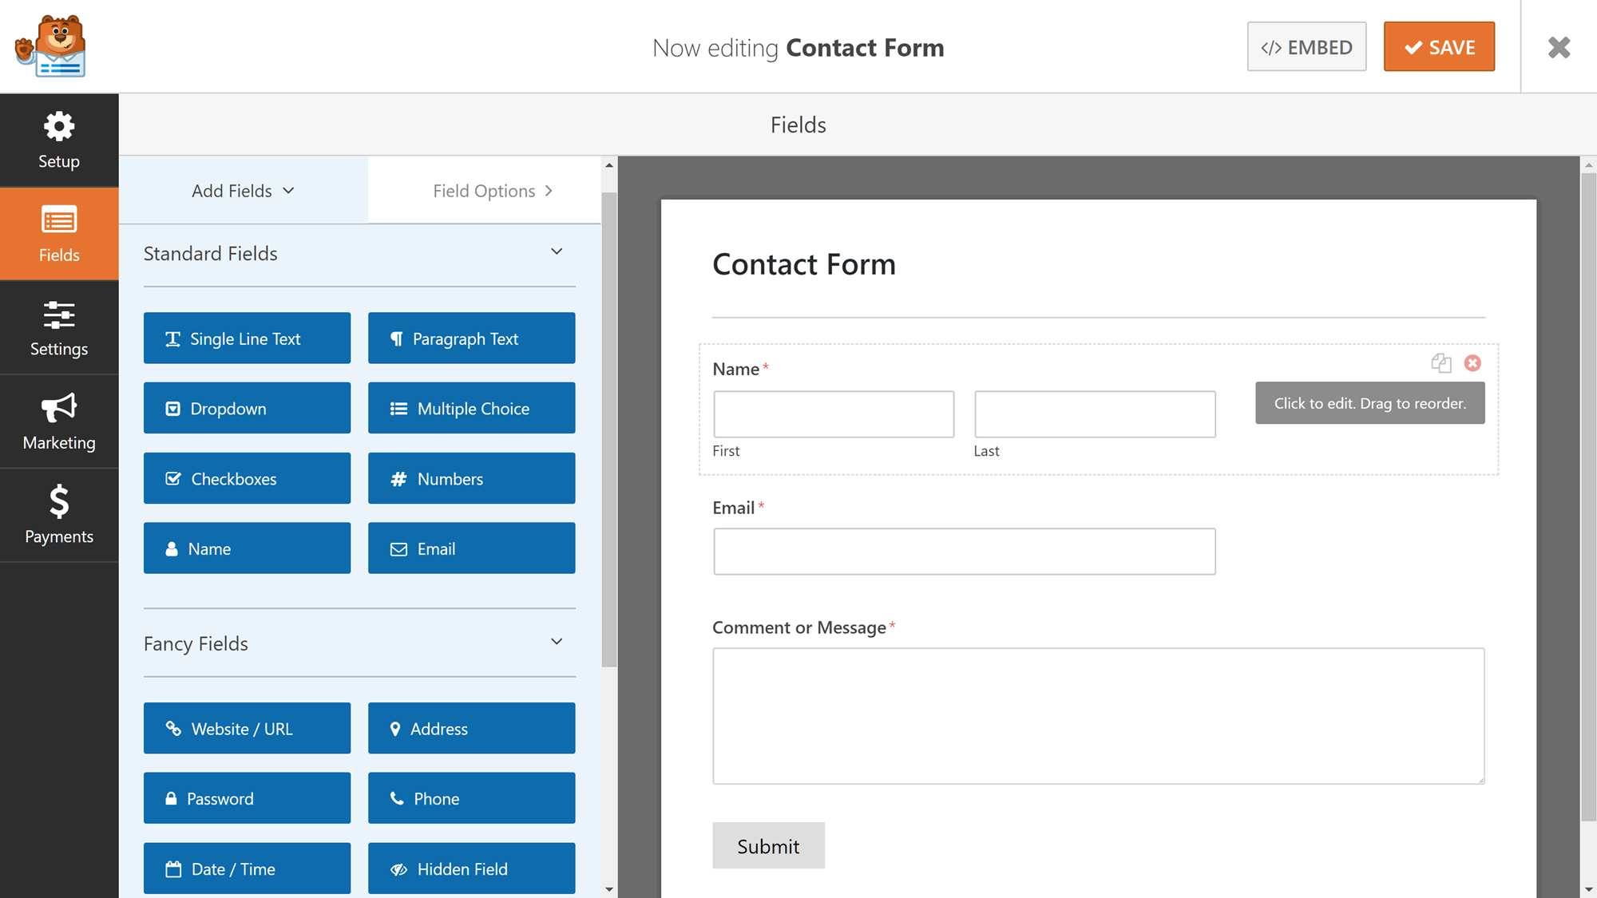Open the Embed dialog
The width and height of the screenshot is (1597, 898).
pos(1306,47)
